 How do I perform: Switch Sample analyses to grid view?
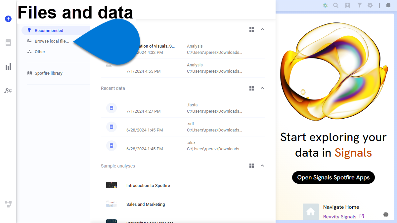tap(252, 166)
